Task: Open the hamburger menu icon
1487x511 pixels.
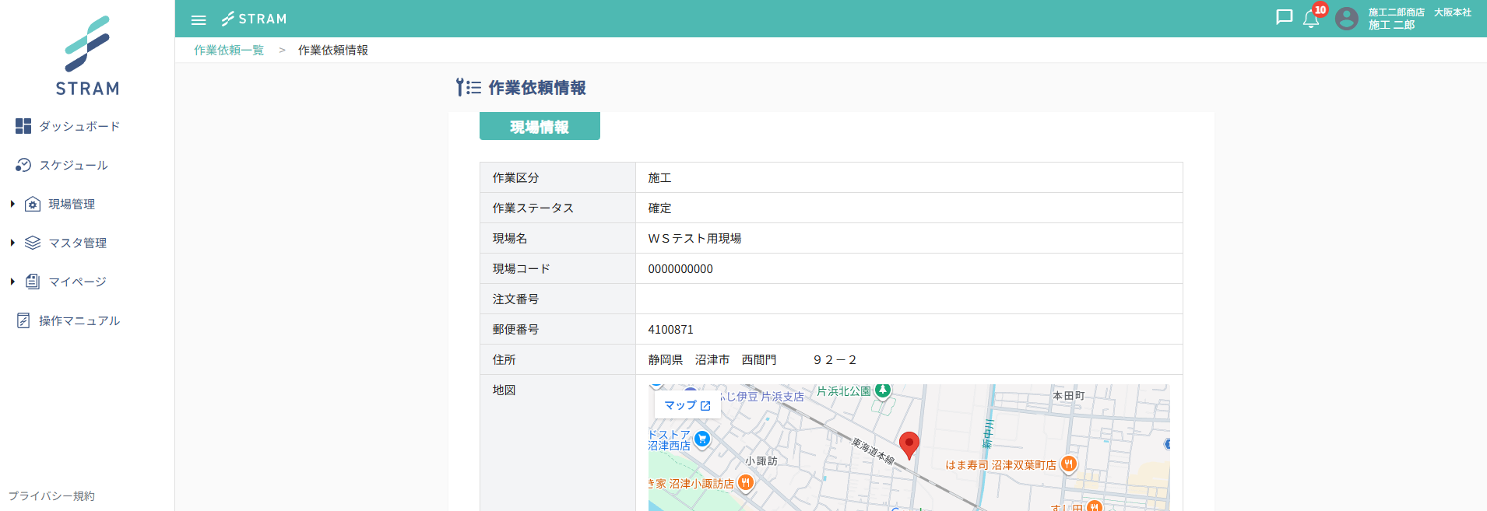Action: point(199,19)
